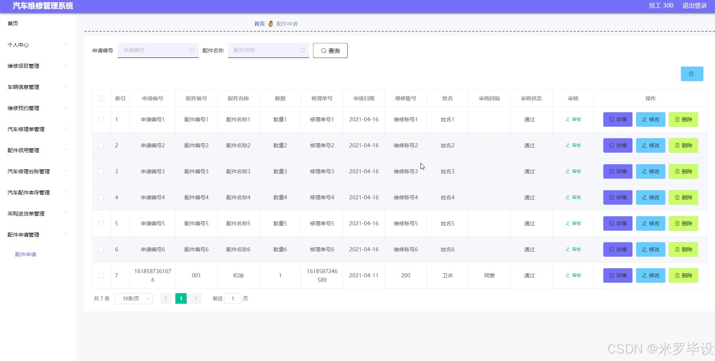Expand 维修项目管理 sidebar menu
715x361 pixels.
[38, 66]
